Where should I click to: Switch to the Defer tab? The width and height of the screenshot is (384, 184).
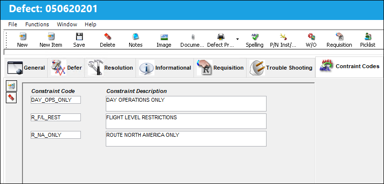(66, 68)
